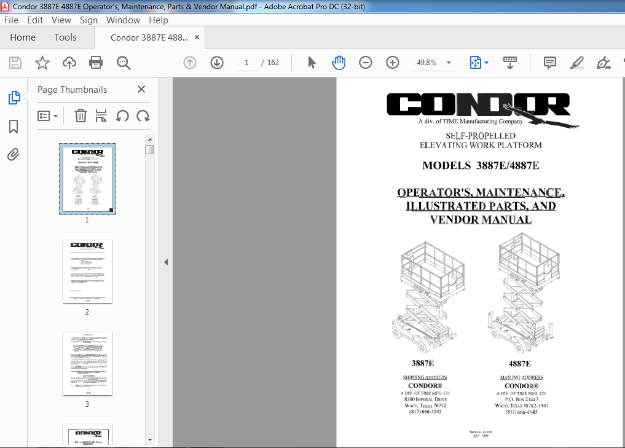Open the Help menu
The image size is (625, 448).
point(159,20)
